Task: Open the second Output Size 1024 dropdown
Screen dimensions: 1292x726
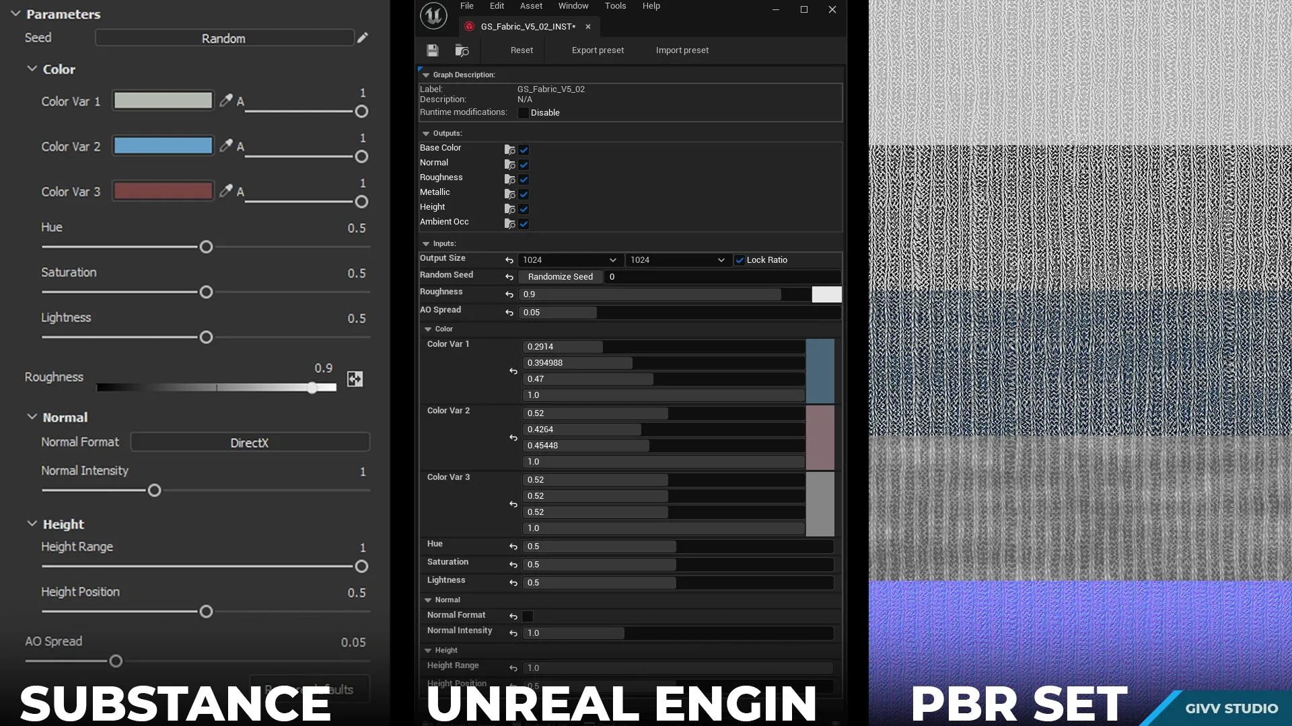Action: pyautogui.click(x=678, y=260)
